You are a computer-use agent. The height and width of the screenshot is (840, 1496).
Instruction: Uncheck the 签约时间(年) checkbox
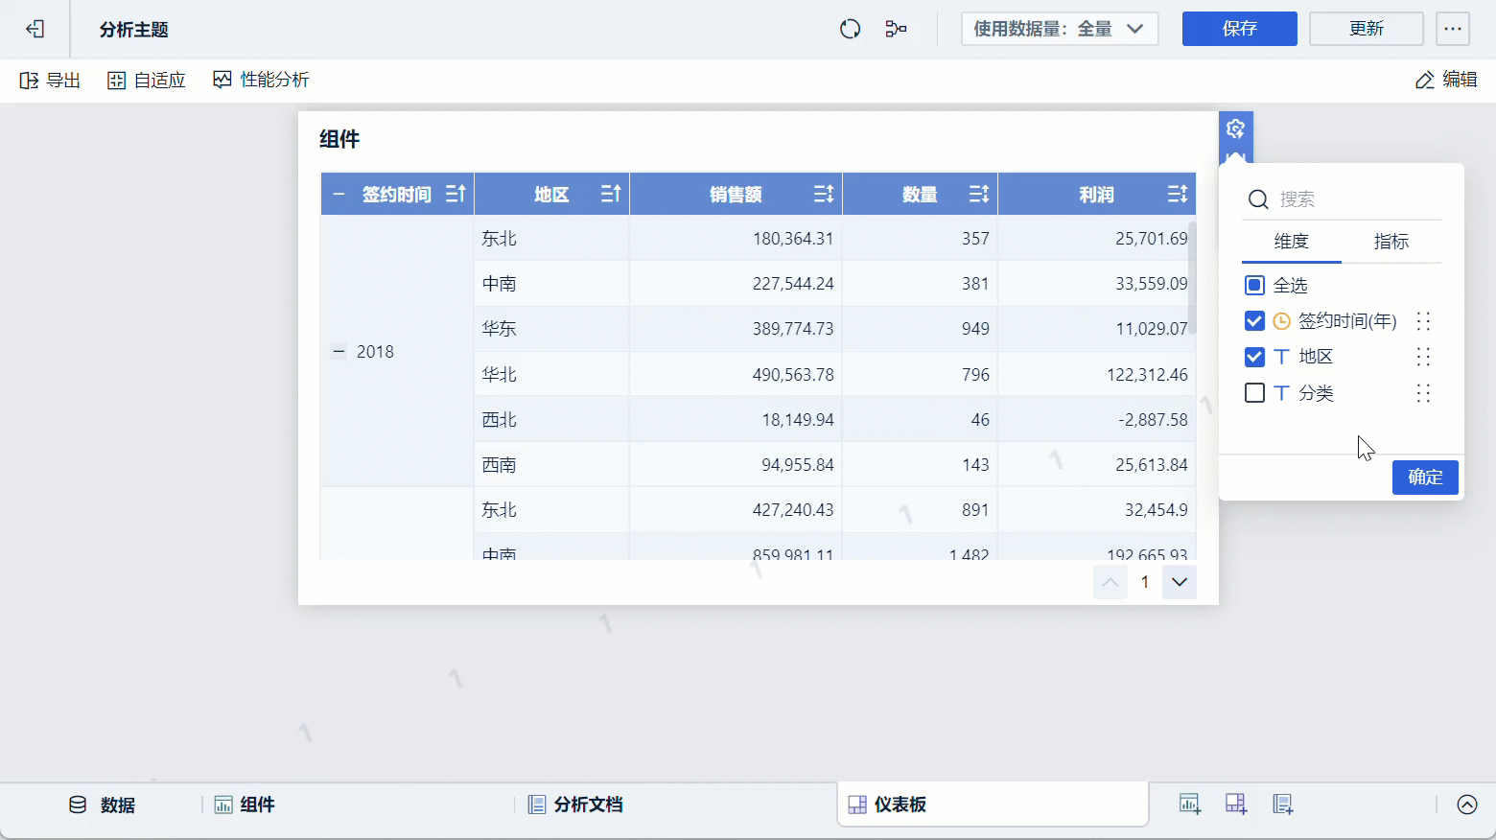click(x=1254, y=321)
